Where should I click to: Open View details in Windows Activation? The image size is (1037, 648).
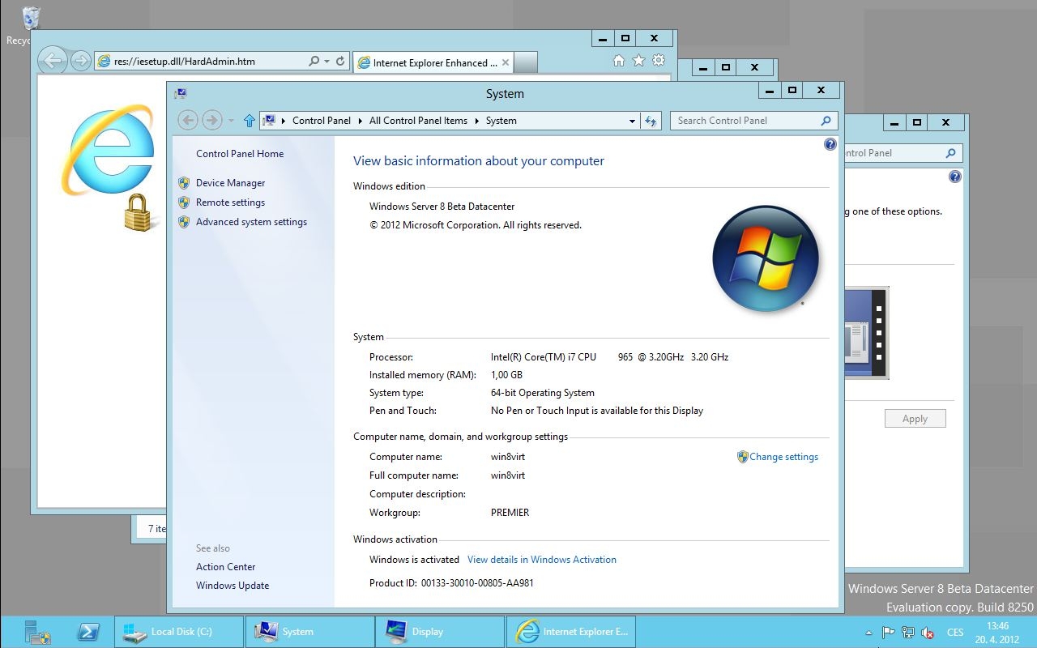tap(542, 560)
